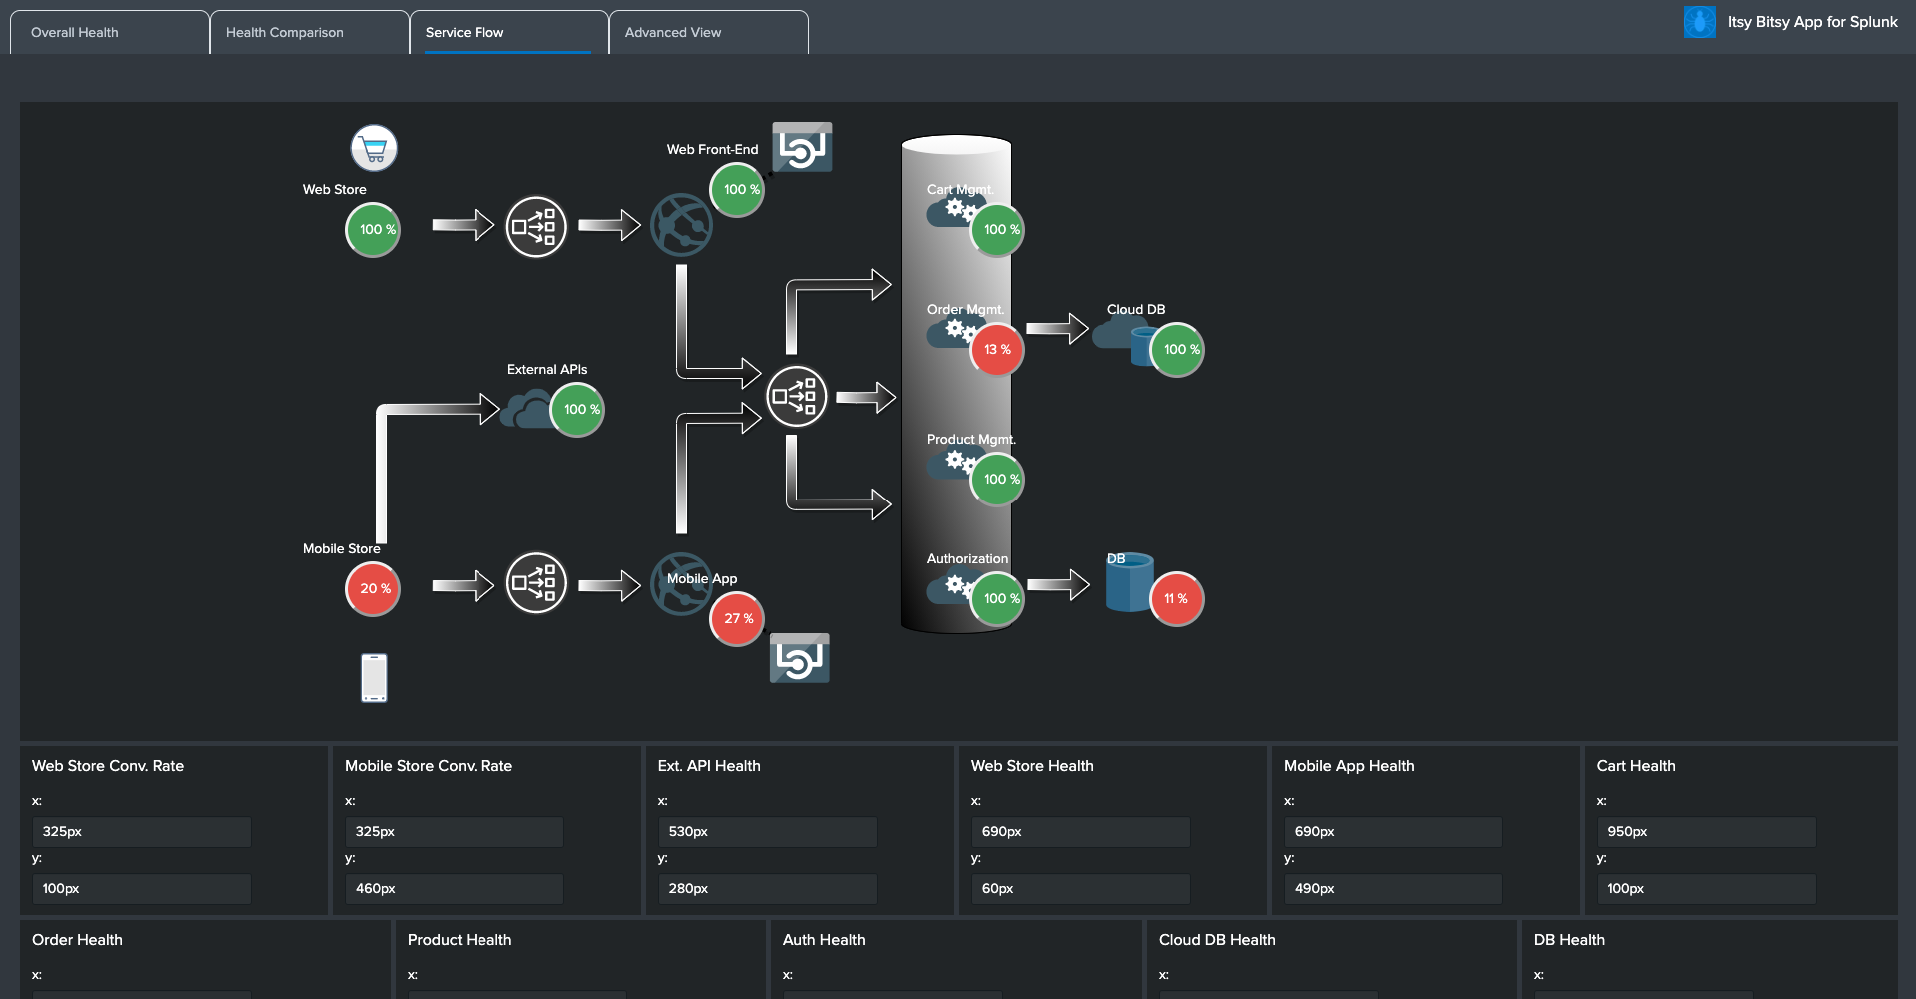Click the Cloud DB Health panel title
Screen dimensions: 1916x999
coord(1217,940)
